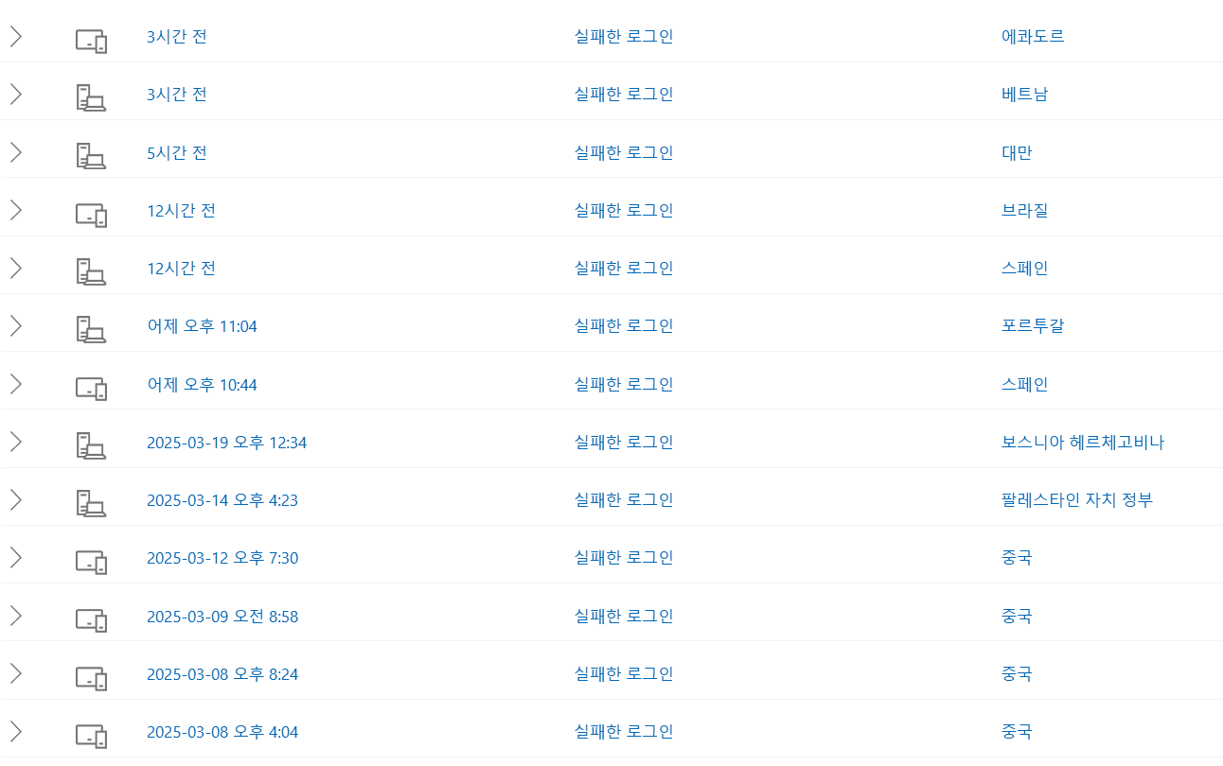Click the mobile device icon for 에콰도르 entry
Screen dimensions: 1223x766
tap(91, 42)
